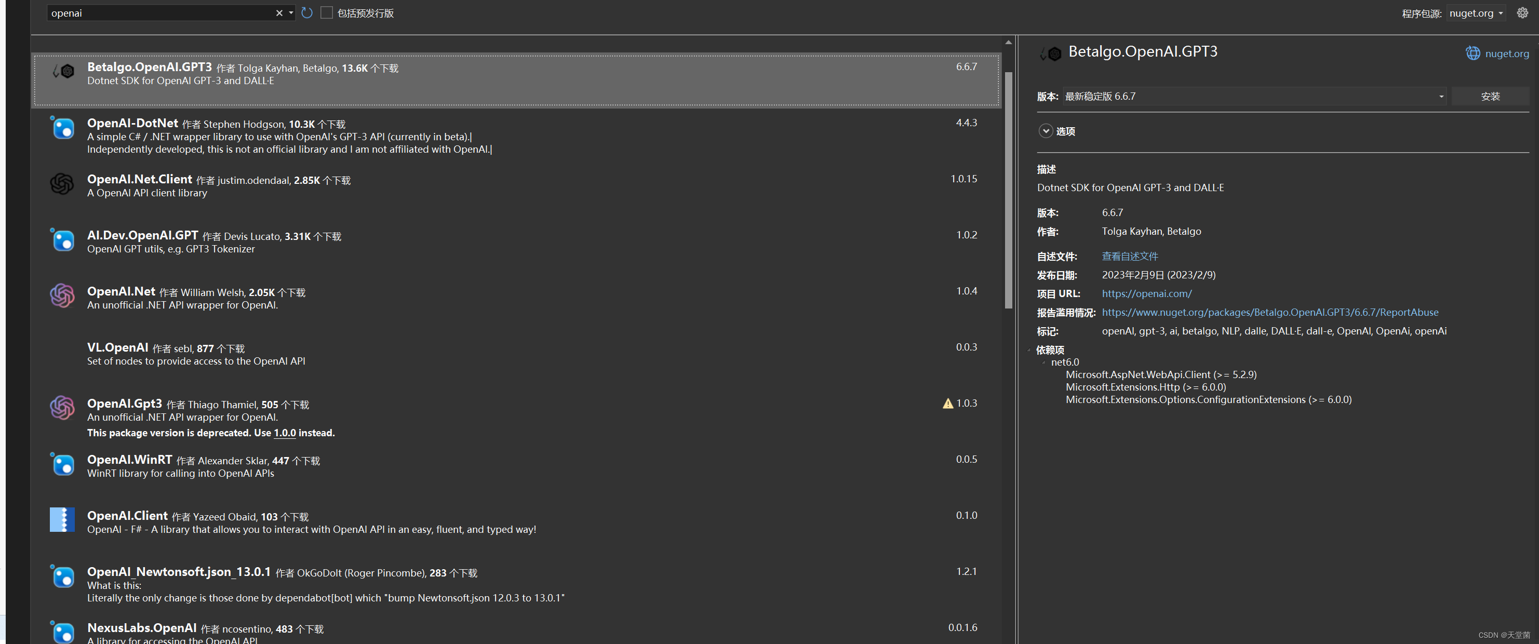Select the OpenAI.Net package title
This screenshot has height=644, width=1539.
click(121, 291)
